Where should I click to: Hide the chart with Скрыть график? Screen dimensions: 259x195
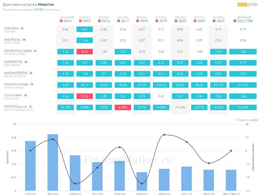point(247,120)
